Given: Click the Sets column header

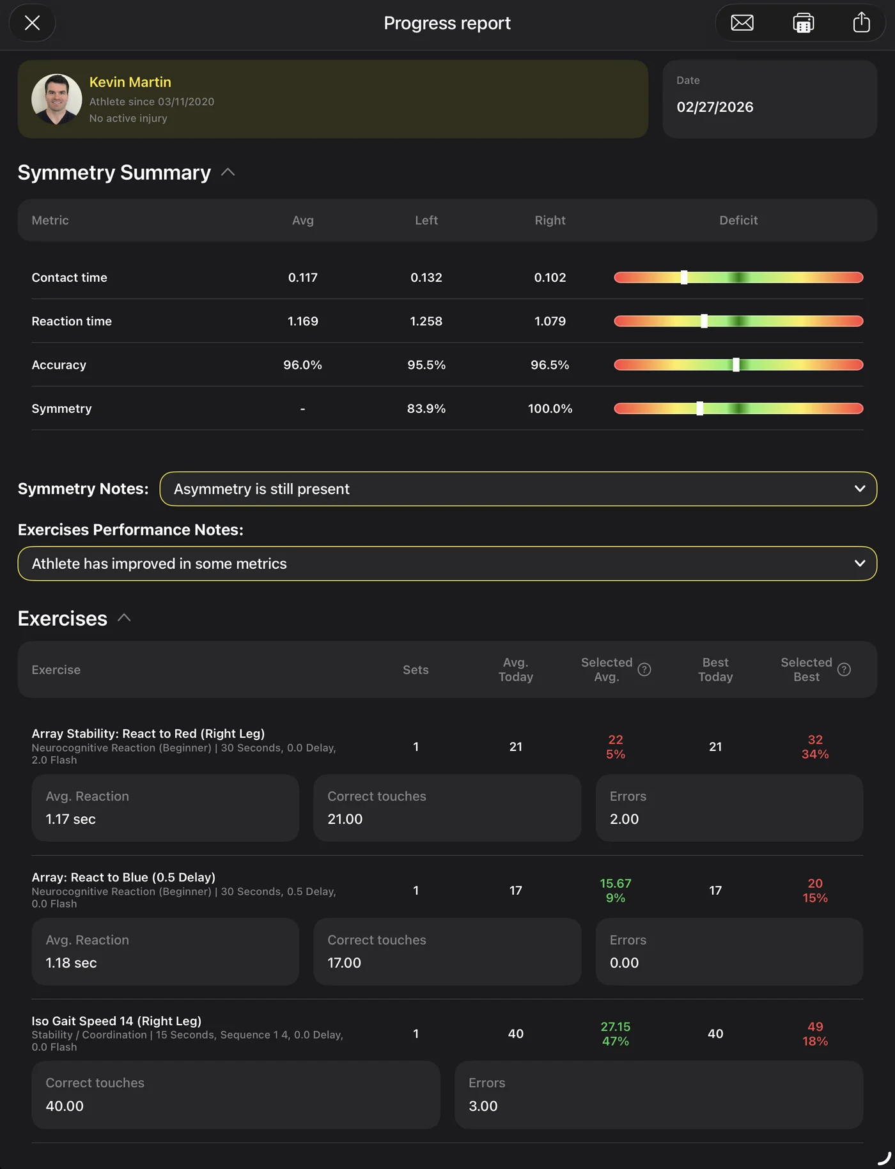Looking at the screenshot, I should (416, 670).
